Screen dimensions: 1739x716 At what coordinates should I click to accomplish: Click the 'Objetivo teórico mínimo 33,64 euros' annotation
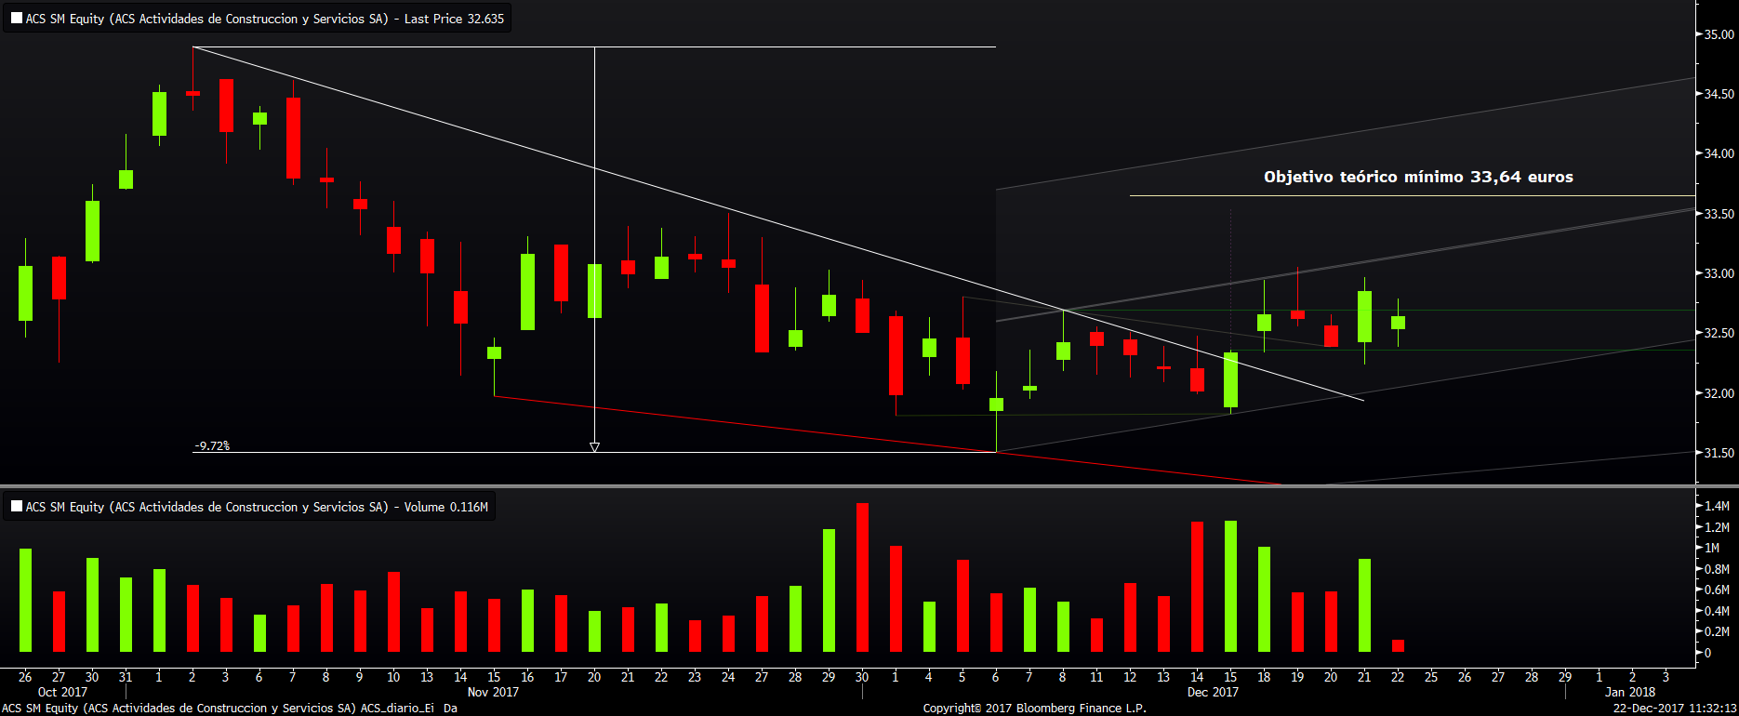1418,177
